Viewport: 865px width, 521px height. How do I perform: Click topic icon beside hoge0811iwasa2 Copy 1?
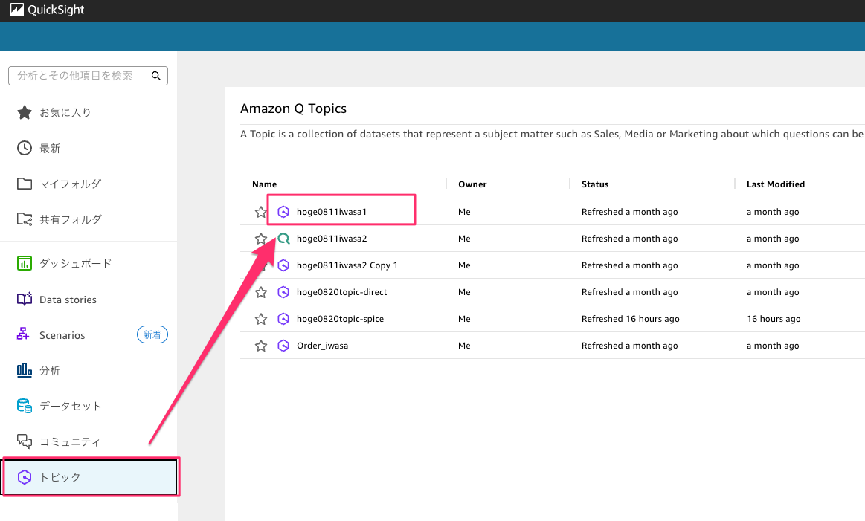(x=283, y=265)
